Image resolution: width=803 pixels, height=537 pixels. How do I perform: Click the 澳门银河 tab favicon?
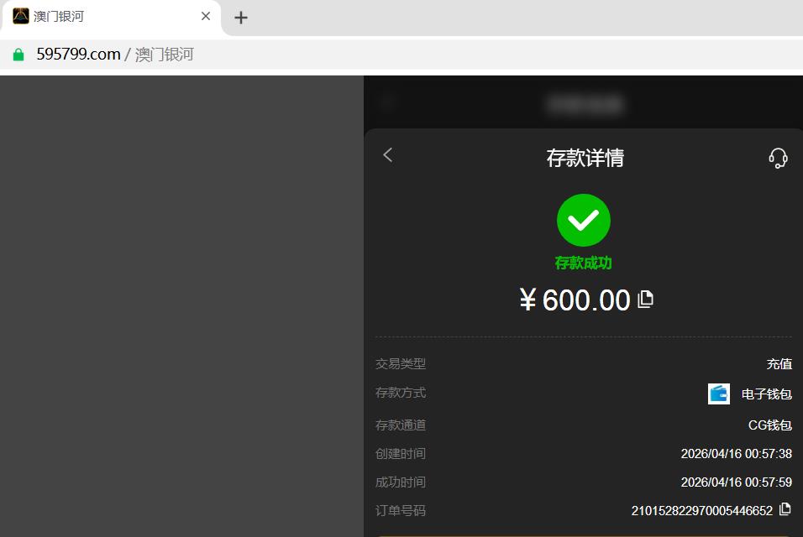click(21, 17)
